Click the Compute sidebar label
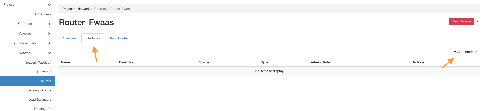484x111 pixels. coord(25,24)
